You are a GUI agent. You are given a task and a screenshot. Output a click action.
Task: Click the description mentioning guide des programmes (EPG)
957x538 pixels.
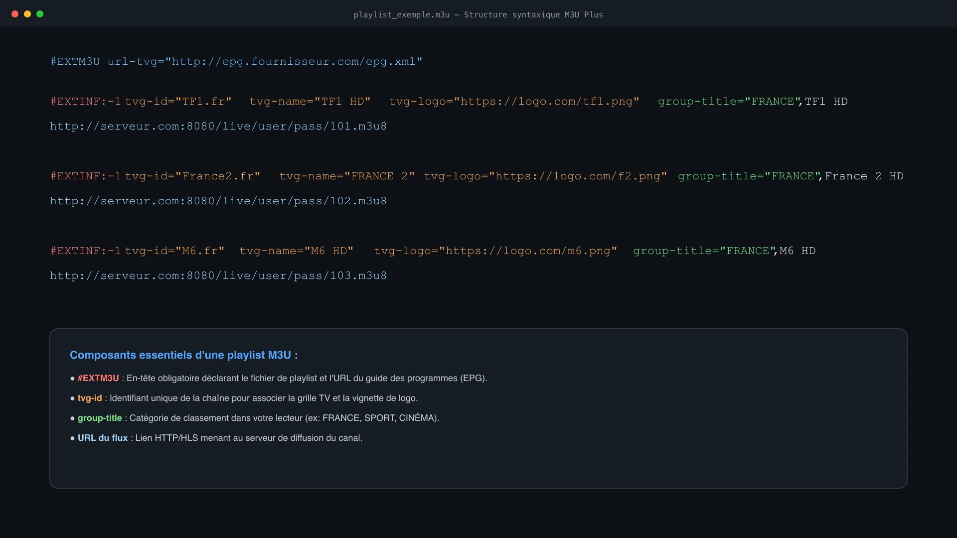coord(307,378)
